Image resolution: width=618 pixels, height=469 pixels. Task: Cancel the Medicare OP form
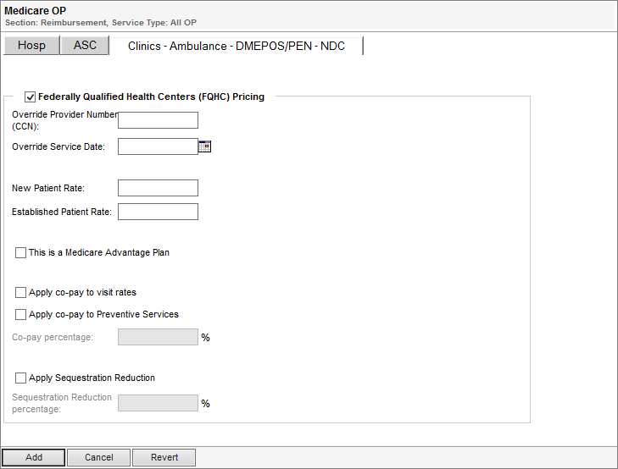click(x=99, y=457)
